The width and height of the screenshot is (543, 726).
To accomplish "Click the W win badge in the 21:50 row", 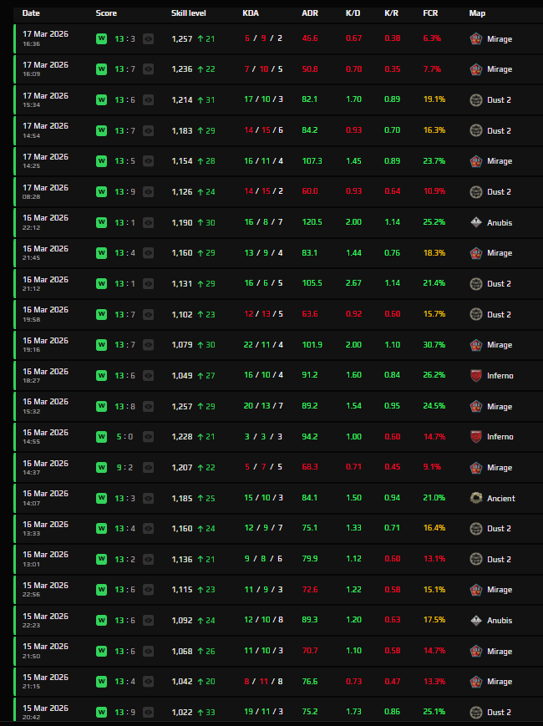I will coord(101,651).
